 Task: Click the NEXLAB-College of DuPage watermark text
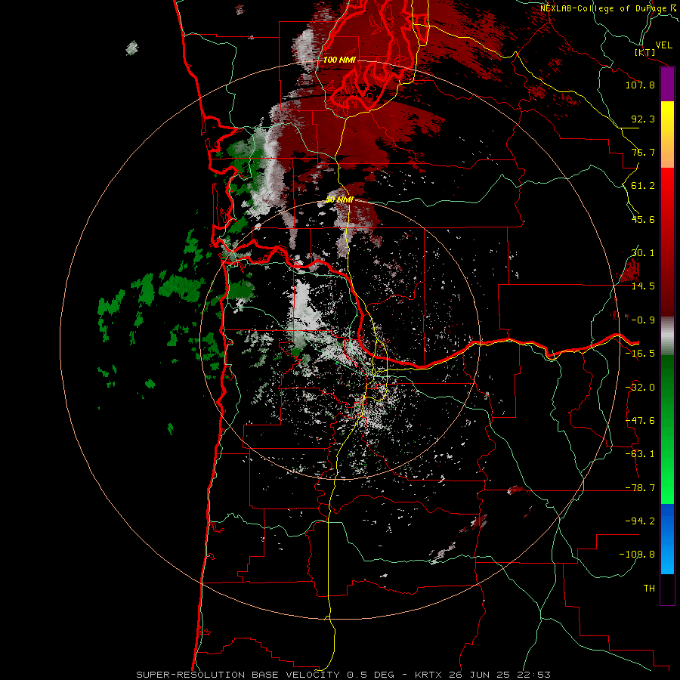point(609,8)
